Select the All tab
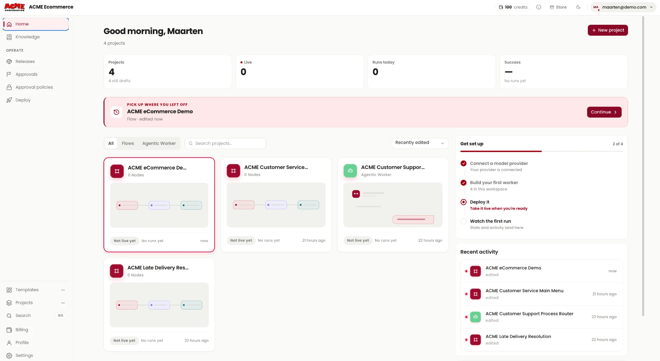The width and height of the screenshot is (660, 361). pyautogui.click(x=111, y=143)
